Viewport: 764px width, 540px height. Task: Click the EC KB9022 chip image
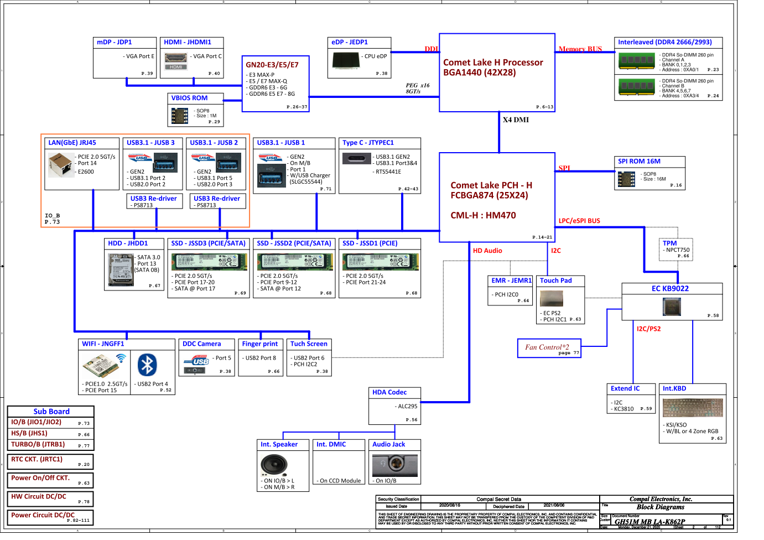[672, 307]
